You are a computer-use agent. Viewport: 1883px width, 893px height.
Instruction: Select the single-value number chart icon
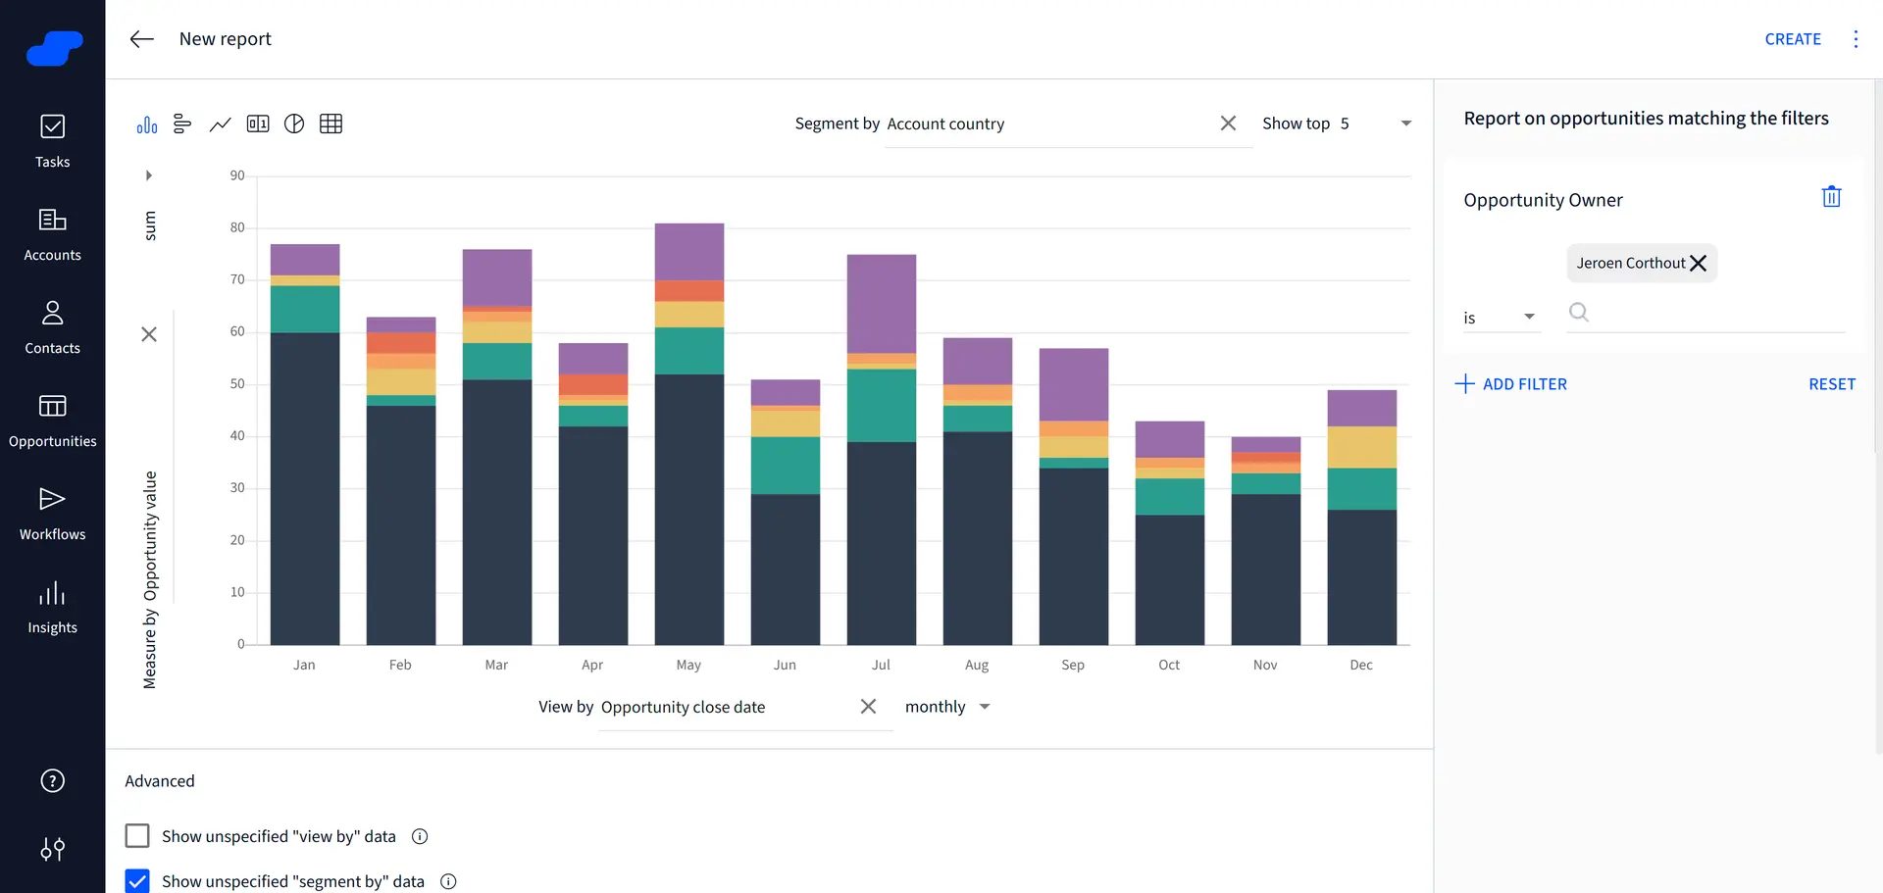click(258, 124)
